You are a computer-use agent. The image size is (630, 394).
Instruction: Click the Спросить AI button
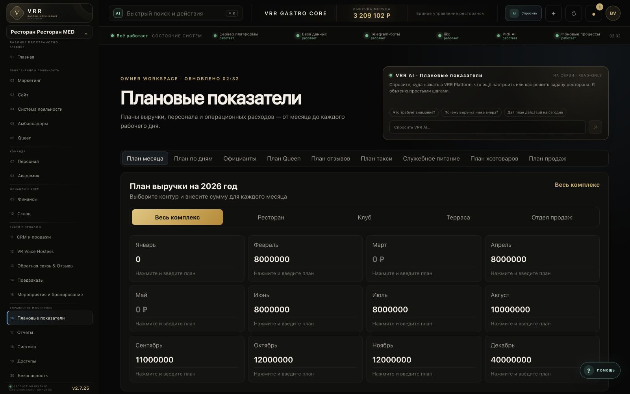pos(523,13)
